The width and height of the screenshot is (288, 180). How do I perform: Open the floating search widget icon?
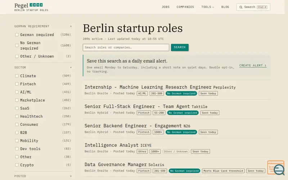pos(276,167)
